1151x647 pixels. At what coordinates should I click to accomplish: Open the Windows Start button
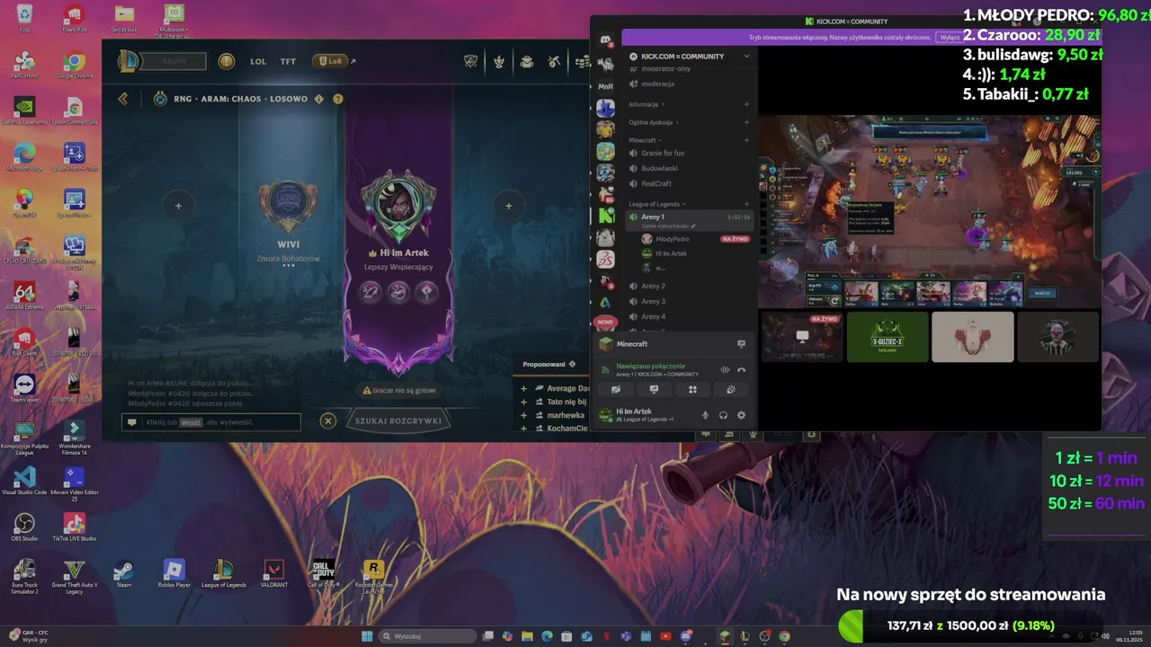click(367, 636)
